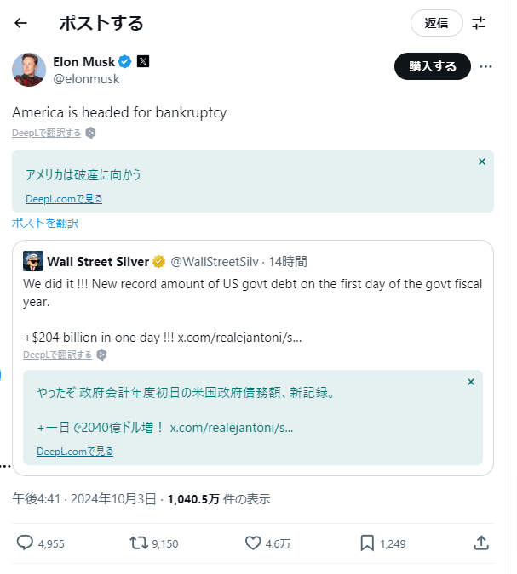The image size is (517, 574).
Task: Click the X affiliation badge icon
Action: (x=143, y=61)
